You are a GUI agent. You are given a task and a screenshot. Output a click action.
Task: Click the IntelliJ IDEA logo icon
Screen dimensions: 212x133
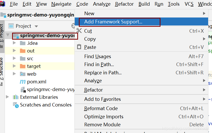[3, 4]
